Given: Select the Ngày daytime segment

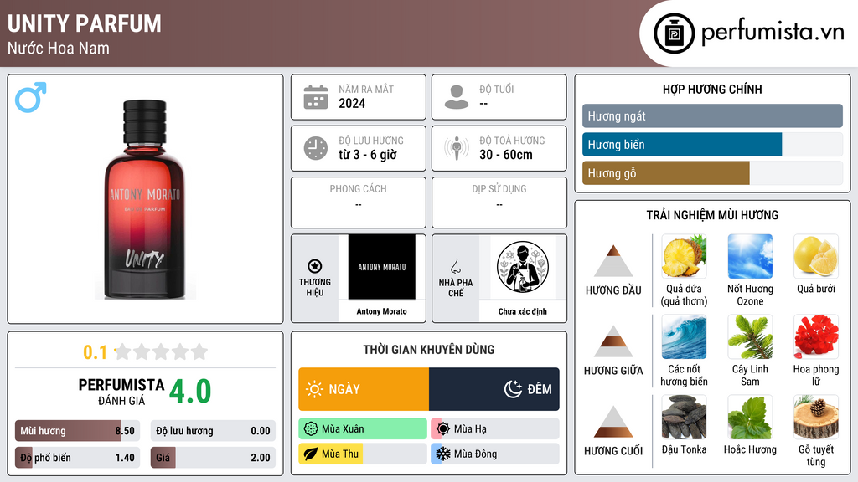Looking at the screenshot, I should [x=364, y=389].
